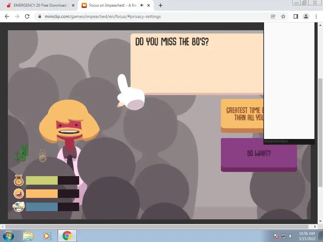323x242 pixels.
Task: Share this page icon
Action: coord(273,16)
